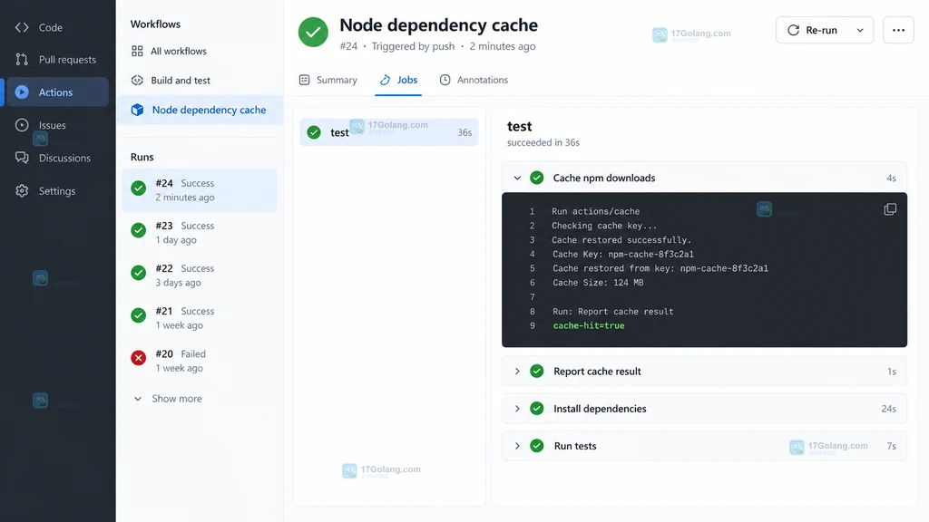Click the Re-run button
This screenshot has width=929, height=522.
coord(815,30)
